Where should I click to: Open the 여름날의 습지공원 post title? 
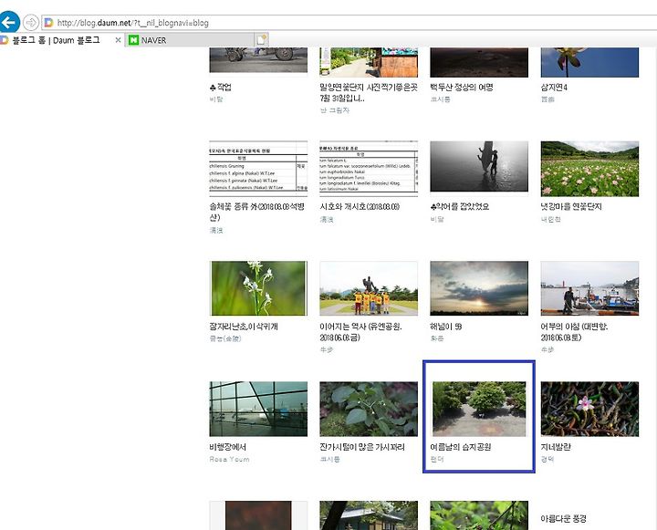pyautogui.click(x=461, y=447)
